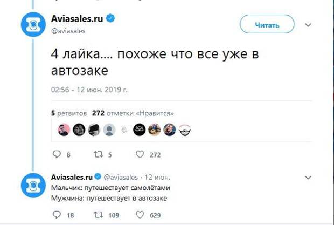Retweet the reply tweet with 109 retweets
The width and height of the screenshot is (334, 225).
98,215
